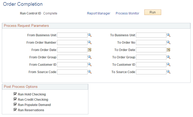Open To Source Code lookup
Screen dimensions: 193x117
click(169, 72)
